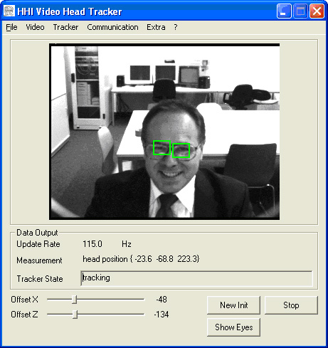Click the Offset X value -48
This screenshot has width=328, height=348.
pyautogui.click(x=162, y=300)
